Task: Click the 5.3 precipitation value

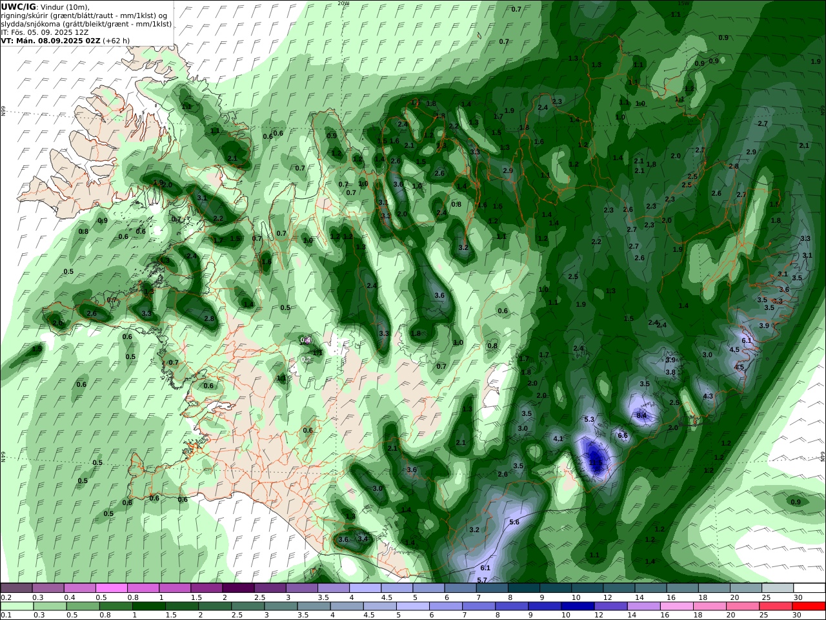Action: (589, 420)
